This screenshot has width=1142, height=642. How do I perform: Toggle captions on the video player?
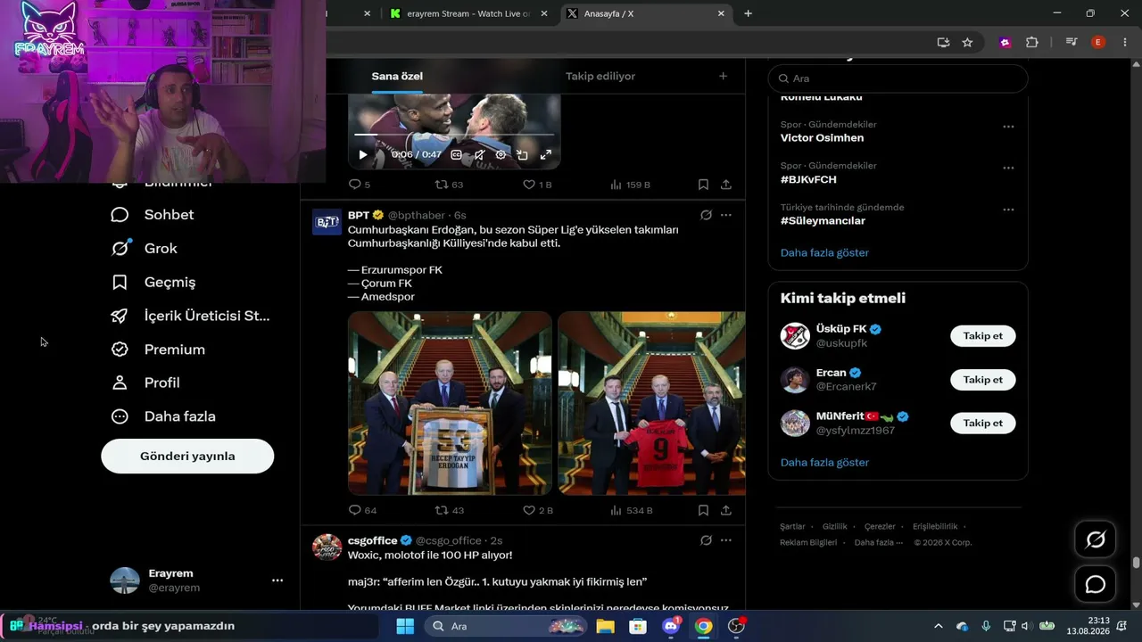456,155
